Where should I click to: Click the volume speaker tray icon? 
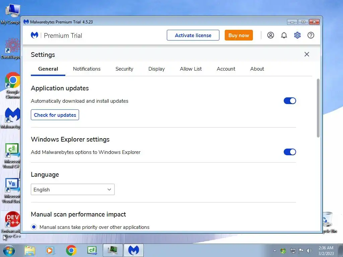coord(309,251)
